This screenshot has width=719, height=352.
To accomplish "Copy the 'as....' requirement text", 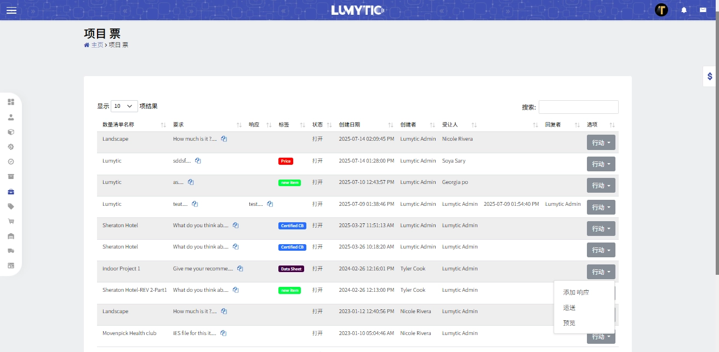I will 191,182.
